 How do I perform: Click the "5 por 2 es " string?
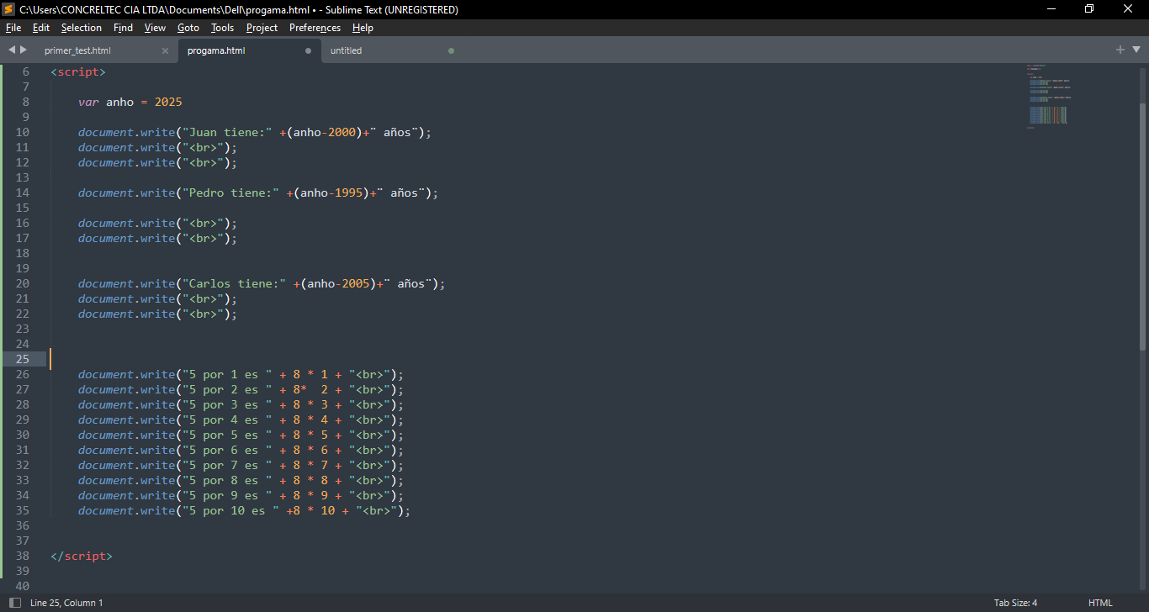pyautogui.click(x=227, y=389)
